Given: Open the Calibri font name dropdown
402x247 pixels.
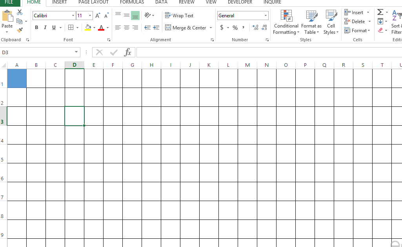Looking at the screenshot, I should pos(73,16).
